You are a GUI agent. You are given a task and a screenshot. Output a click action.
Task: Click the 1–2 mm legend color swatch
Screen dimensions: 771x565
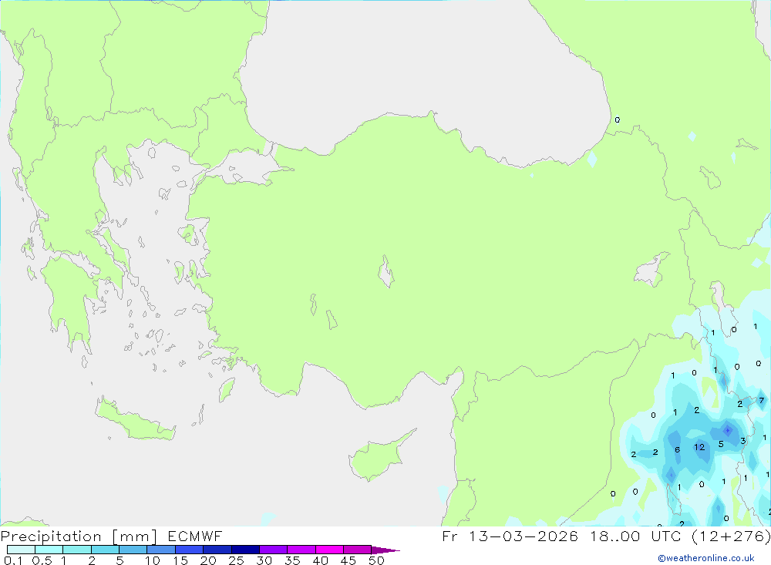coord(76,550)
